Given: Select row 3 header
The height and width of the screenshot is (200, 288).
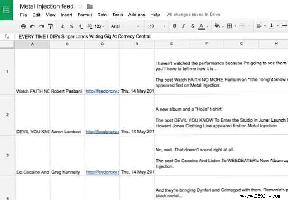Looking at the screenshot, I should (x=7, y=155).
